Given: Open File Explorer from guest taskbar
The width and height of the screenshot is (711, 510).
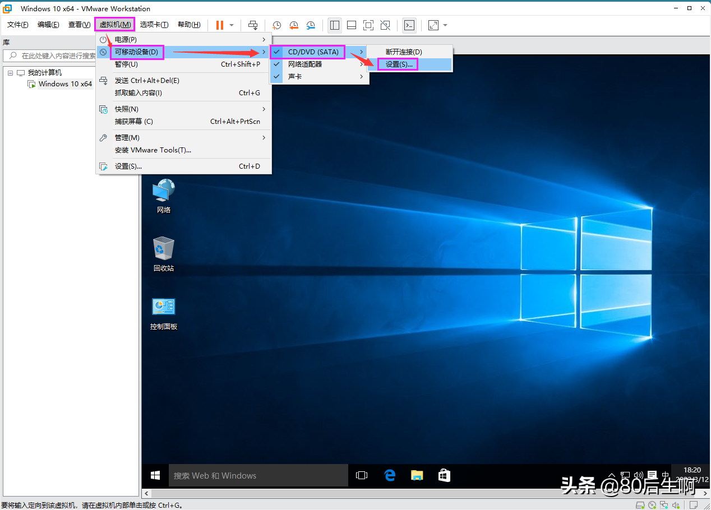Looking at the screenshot, I should click(417, 476).
